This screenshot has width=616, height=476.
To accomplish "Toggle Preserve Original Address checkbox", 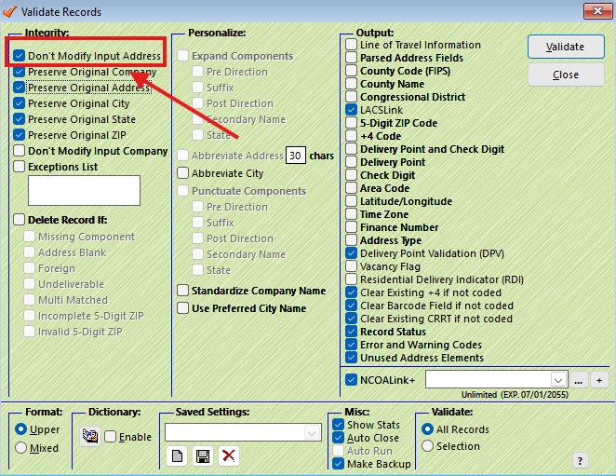I will (19, 88).
